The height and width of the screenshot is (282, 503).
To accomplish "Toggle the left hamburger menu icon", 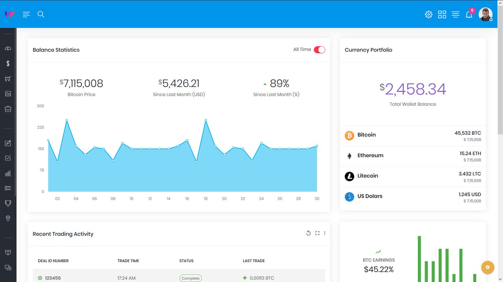I will (26, 14).
